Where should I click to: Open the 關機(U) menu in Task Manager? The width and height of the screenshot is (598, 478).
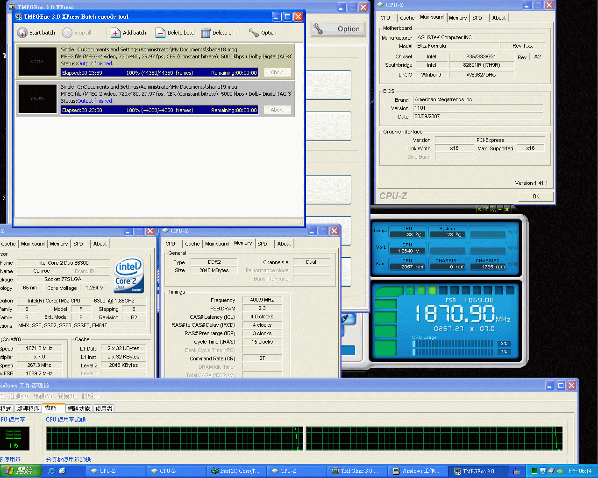66,396
